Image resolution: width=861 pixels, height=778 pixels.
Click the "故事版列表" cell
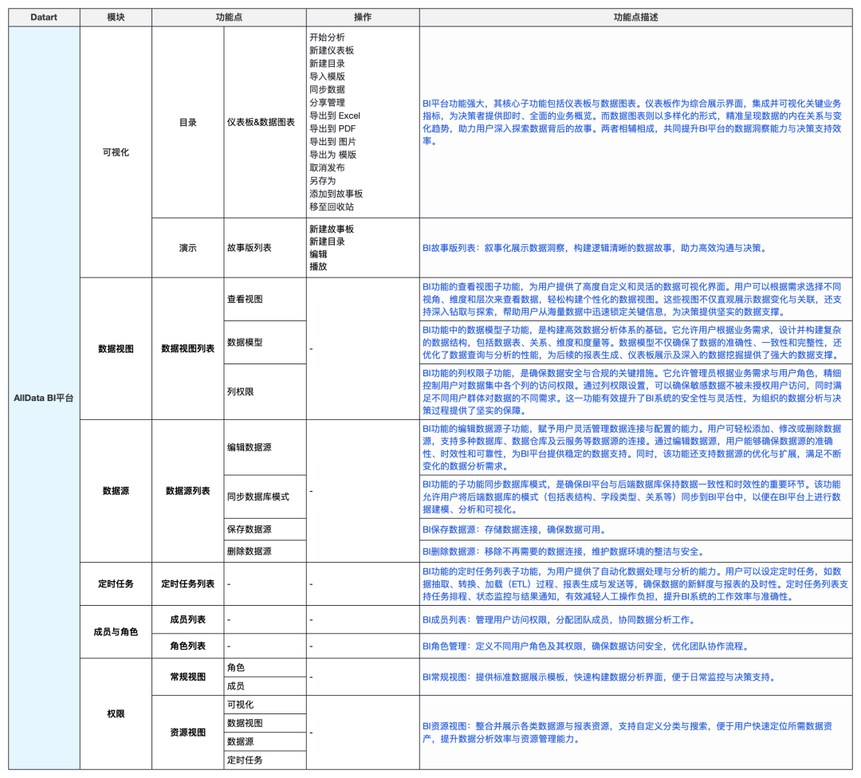click(x=250, y=248)
